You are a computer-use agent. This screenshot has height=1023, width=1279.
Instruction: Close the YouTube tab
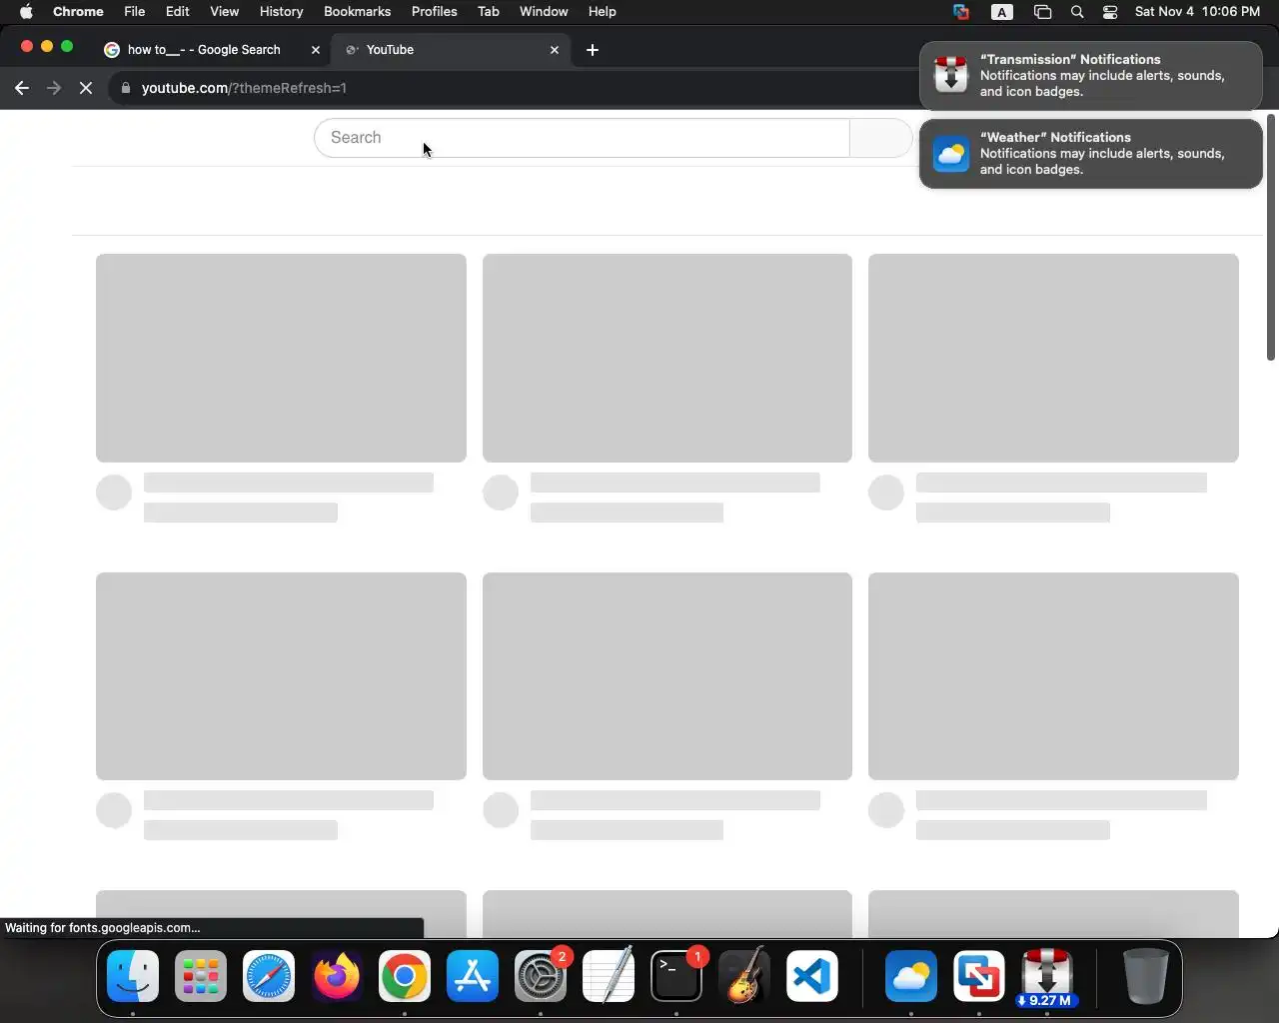[555, 50]
